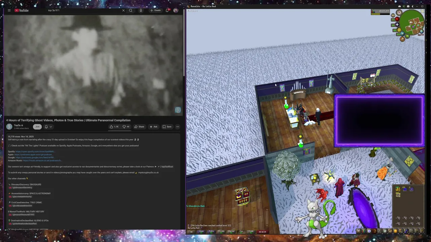
Task: Go to YouTube home via logo
Action: pyautogui.click(x=22, y=10)
